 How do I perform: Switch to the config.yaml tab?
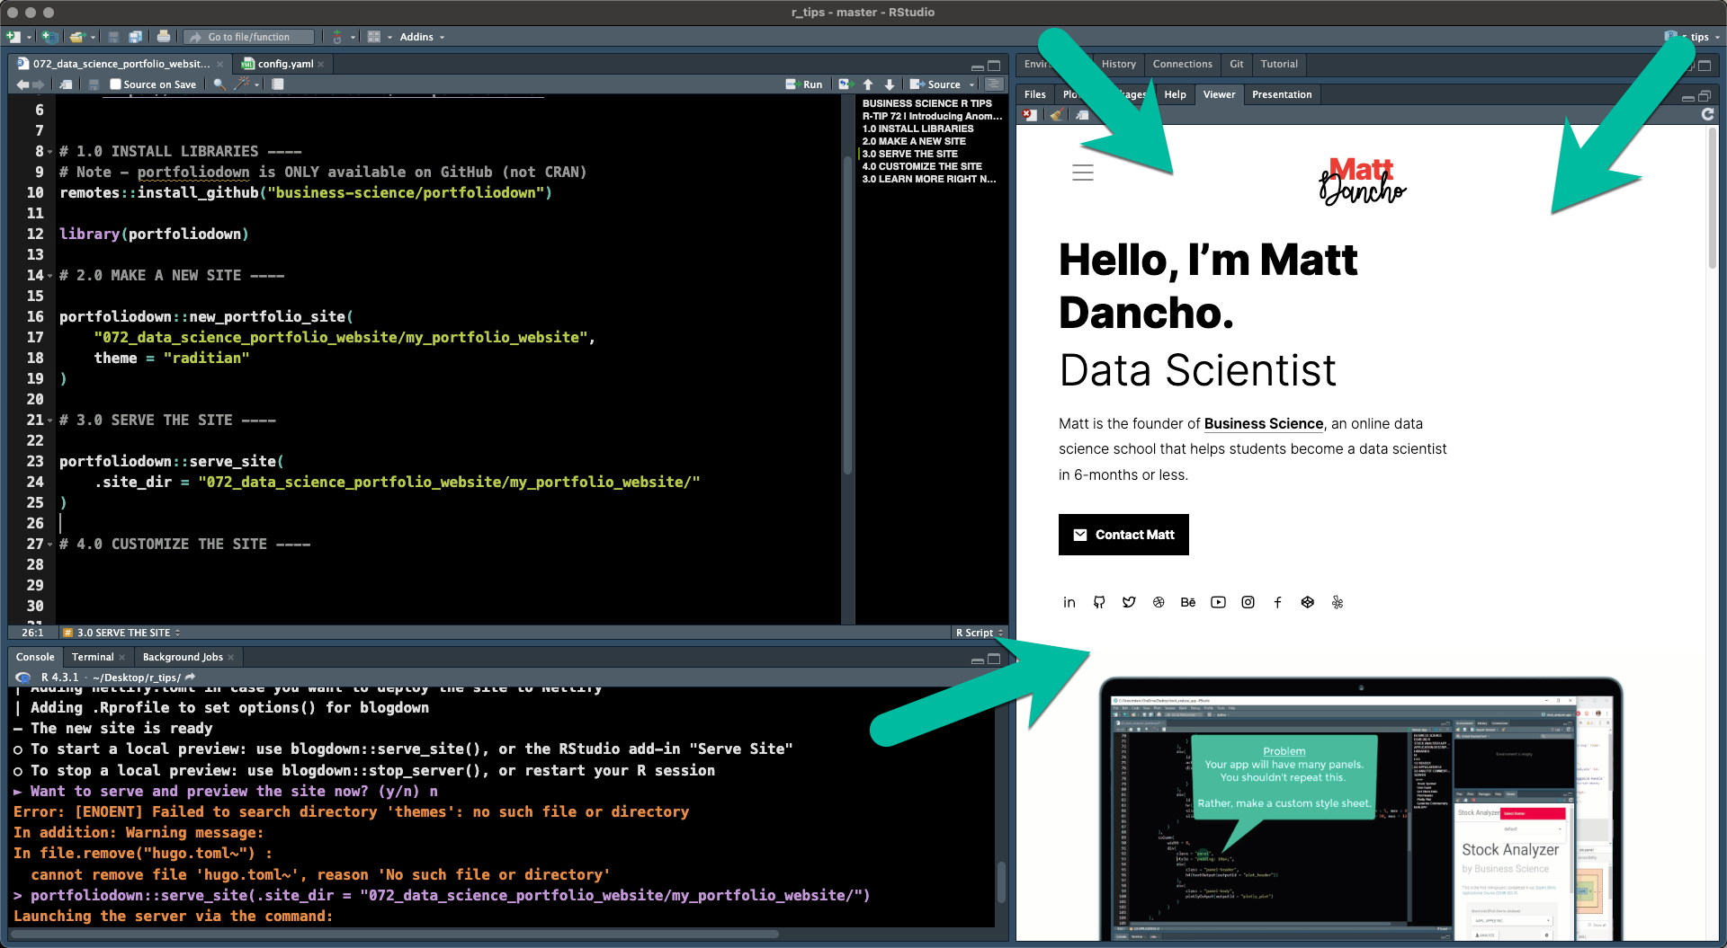pyautogui.click(x=283, y=64)
